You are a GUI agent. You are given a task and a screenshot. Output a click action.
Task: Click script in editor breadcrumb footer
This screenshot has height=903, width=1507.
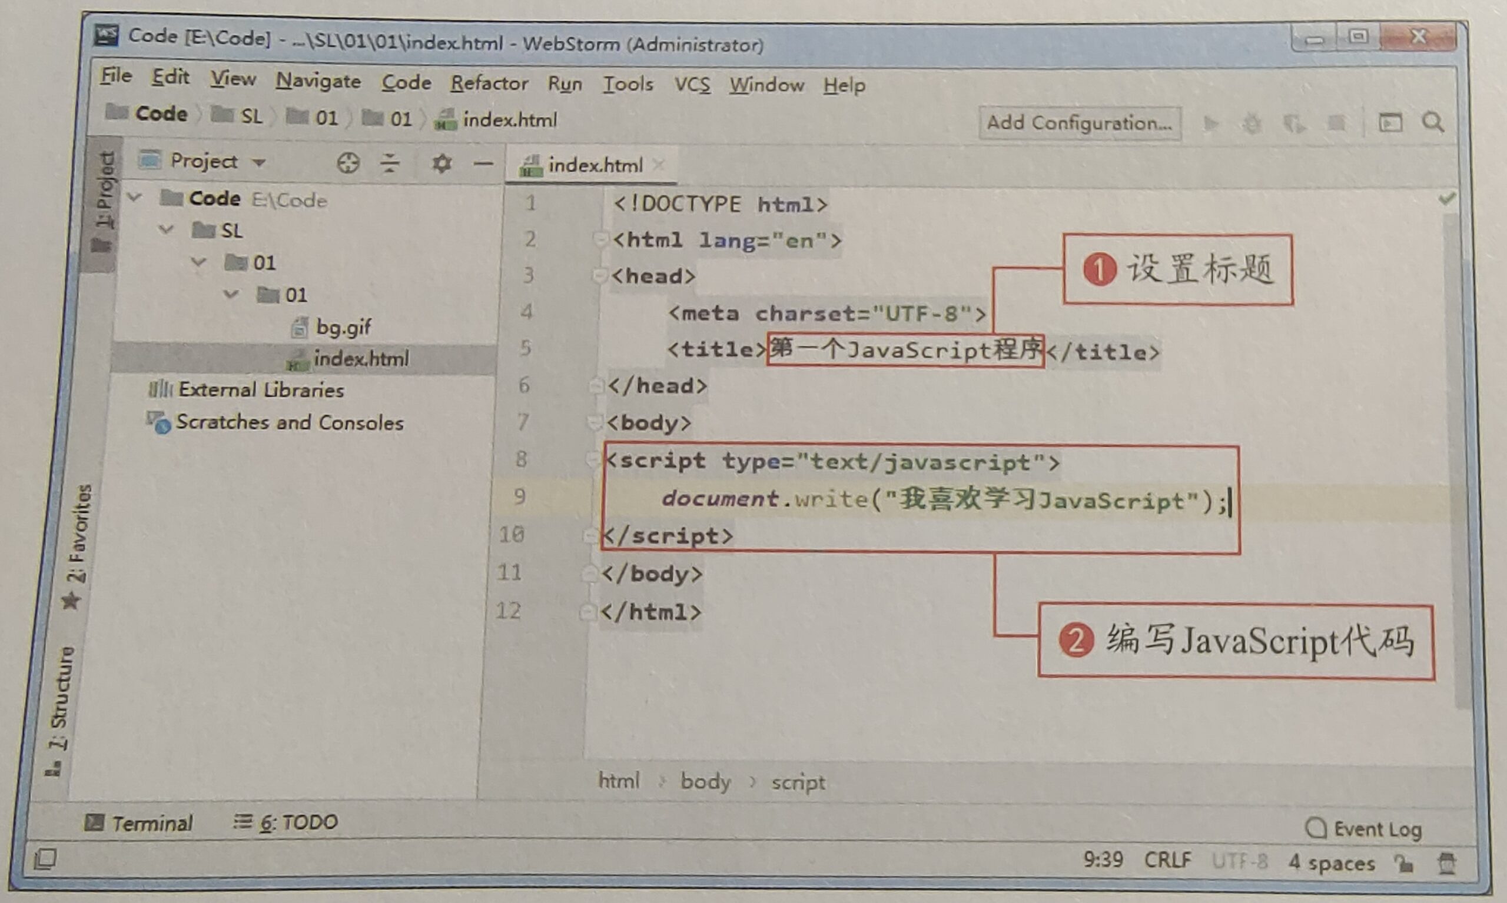coord(798,782)
